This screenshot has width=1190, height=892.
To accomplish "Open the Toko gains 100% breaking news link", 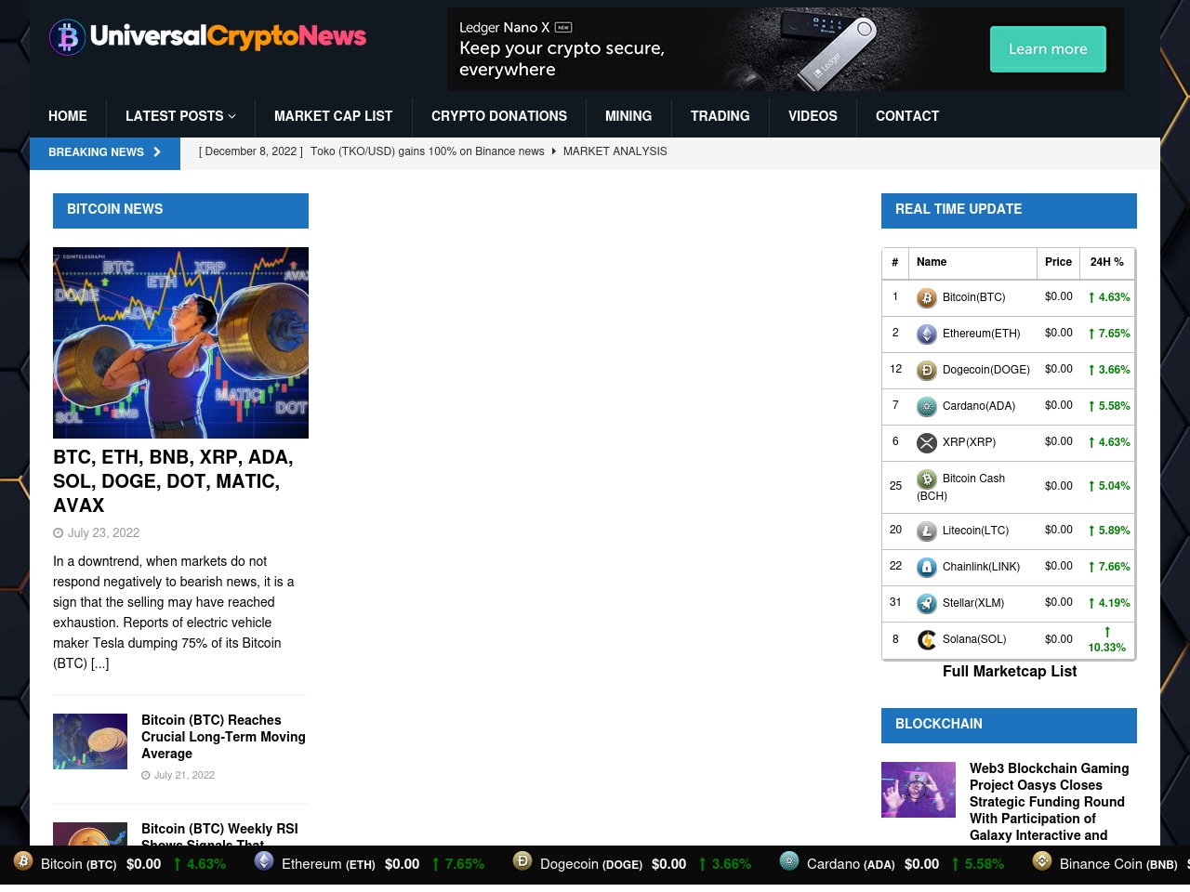I will 428,151.
